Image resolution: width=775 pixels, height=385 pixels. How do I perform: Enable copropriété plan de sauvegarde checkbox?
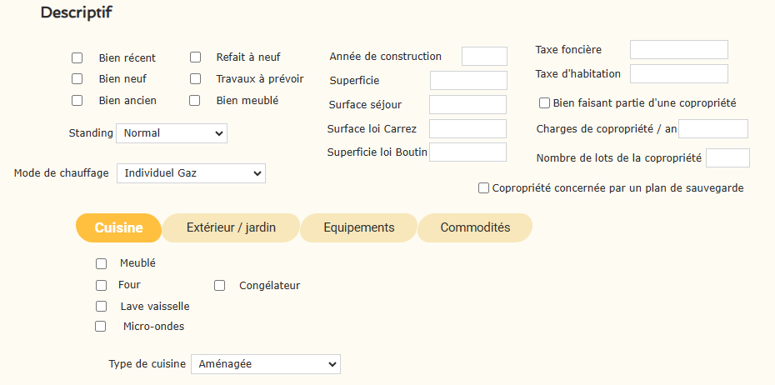point(484,188)
